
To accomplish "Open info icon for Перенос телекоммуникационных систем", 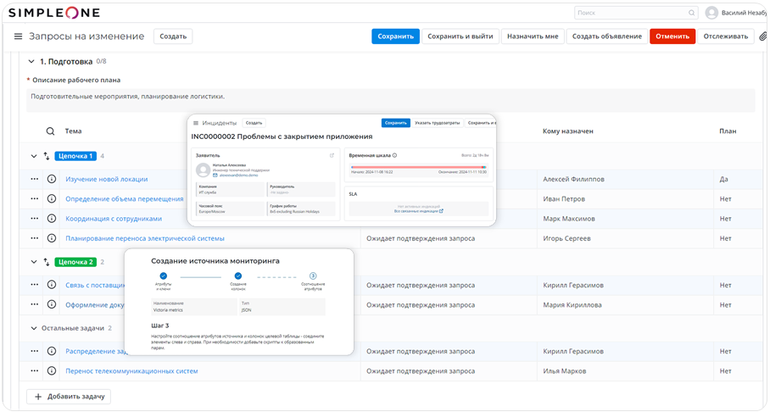I will click(x=52, y=370).
